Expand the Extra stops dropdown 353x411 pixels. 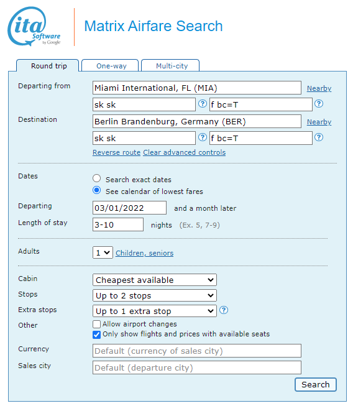[x=155, y=311]
